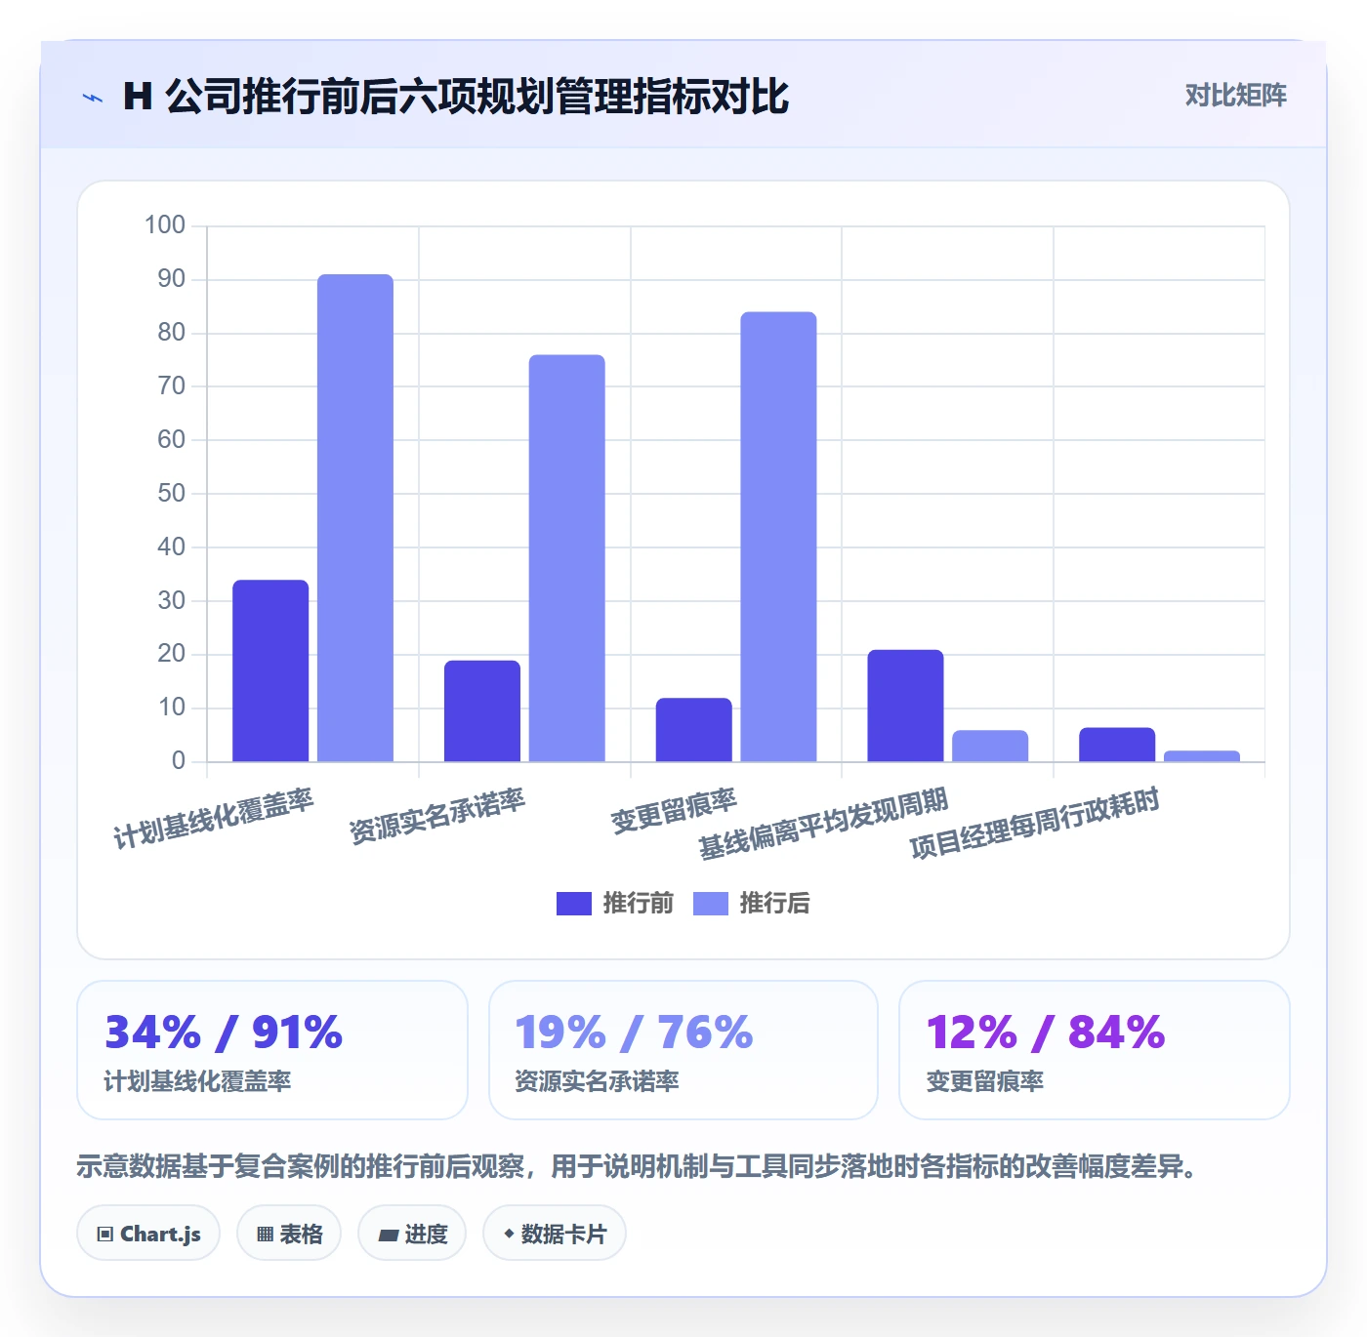Click the 推行前 bar for 资源实名承诺率
The height and width of the screenshot is (1337, 1367).
point(482,710)
